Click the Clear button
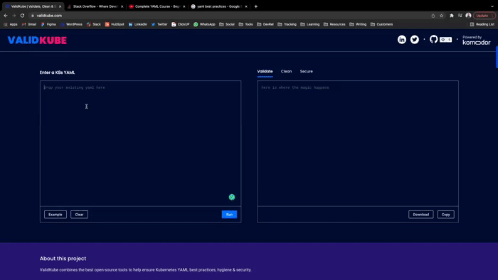Screen dimensions: 498x280 click(x=79, y=215)
